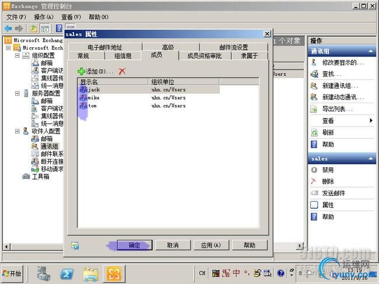Click the export list (导出列表) action
379x284 pixels.
(x=338, y=109)
